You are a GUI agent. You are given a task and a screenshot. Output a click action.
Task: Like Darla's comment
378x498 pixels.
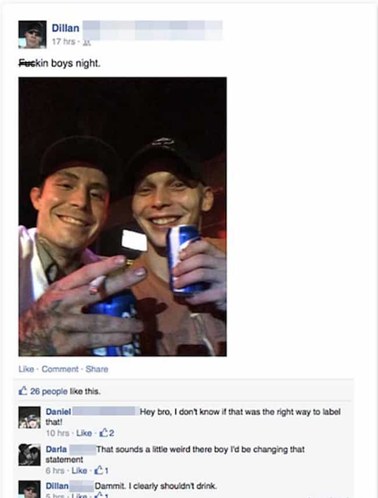[80, 470]
